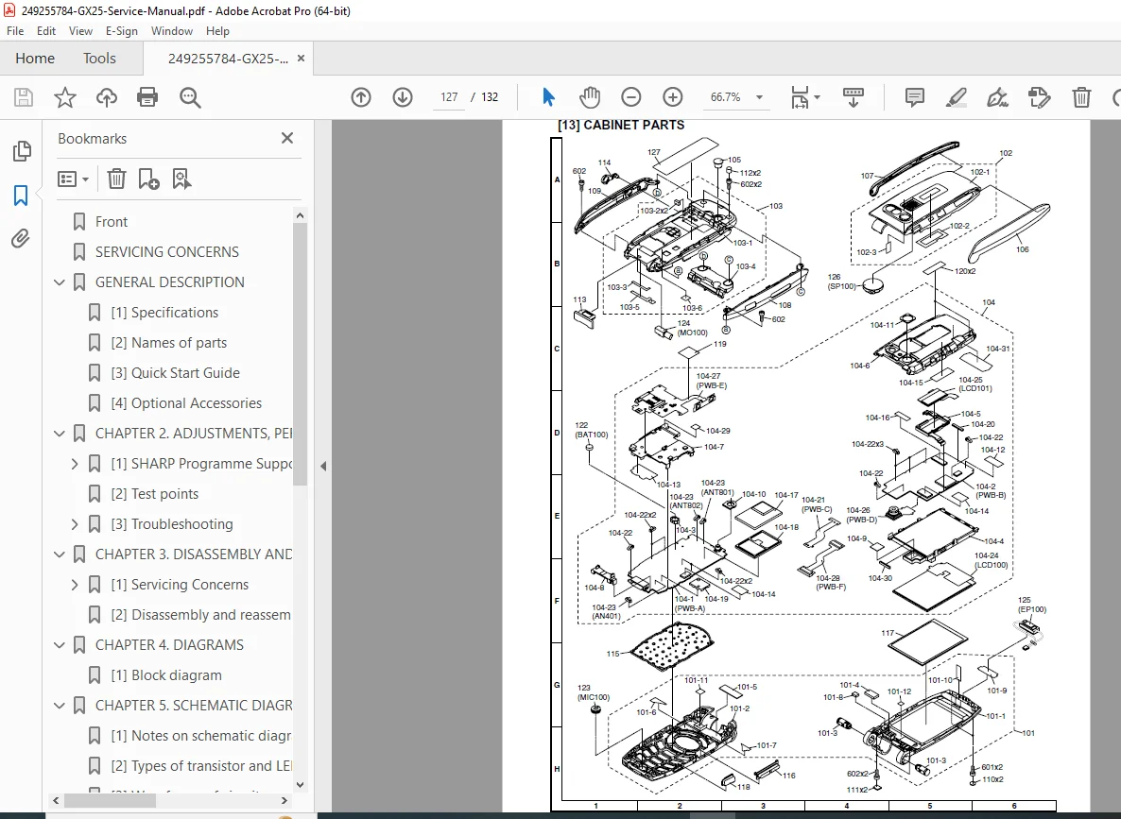The height and width of the screenshot is (819, 1121).
Task: Open [1] Specifications bookmark
Action: click(x=164, y=313)
